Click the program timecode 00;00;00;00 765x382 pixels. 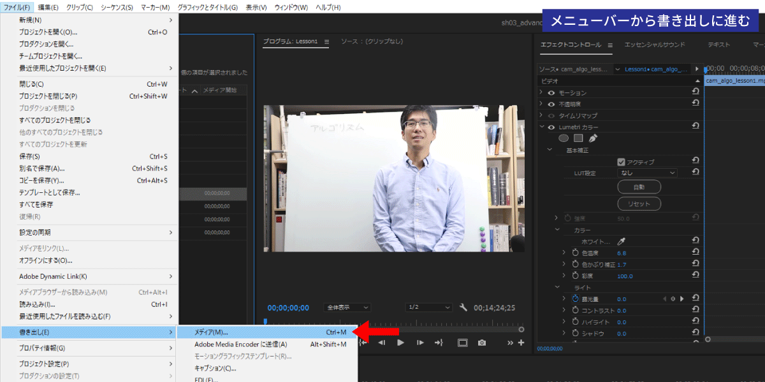click(x=288, y=308)
